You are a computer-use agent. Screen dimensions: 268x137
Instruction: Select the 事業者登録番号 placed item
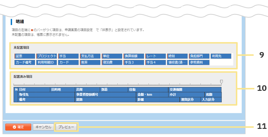coord(105,95)
